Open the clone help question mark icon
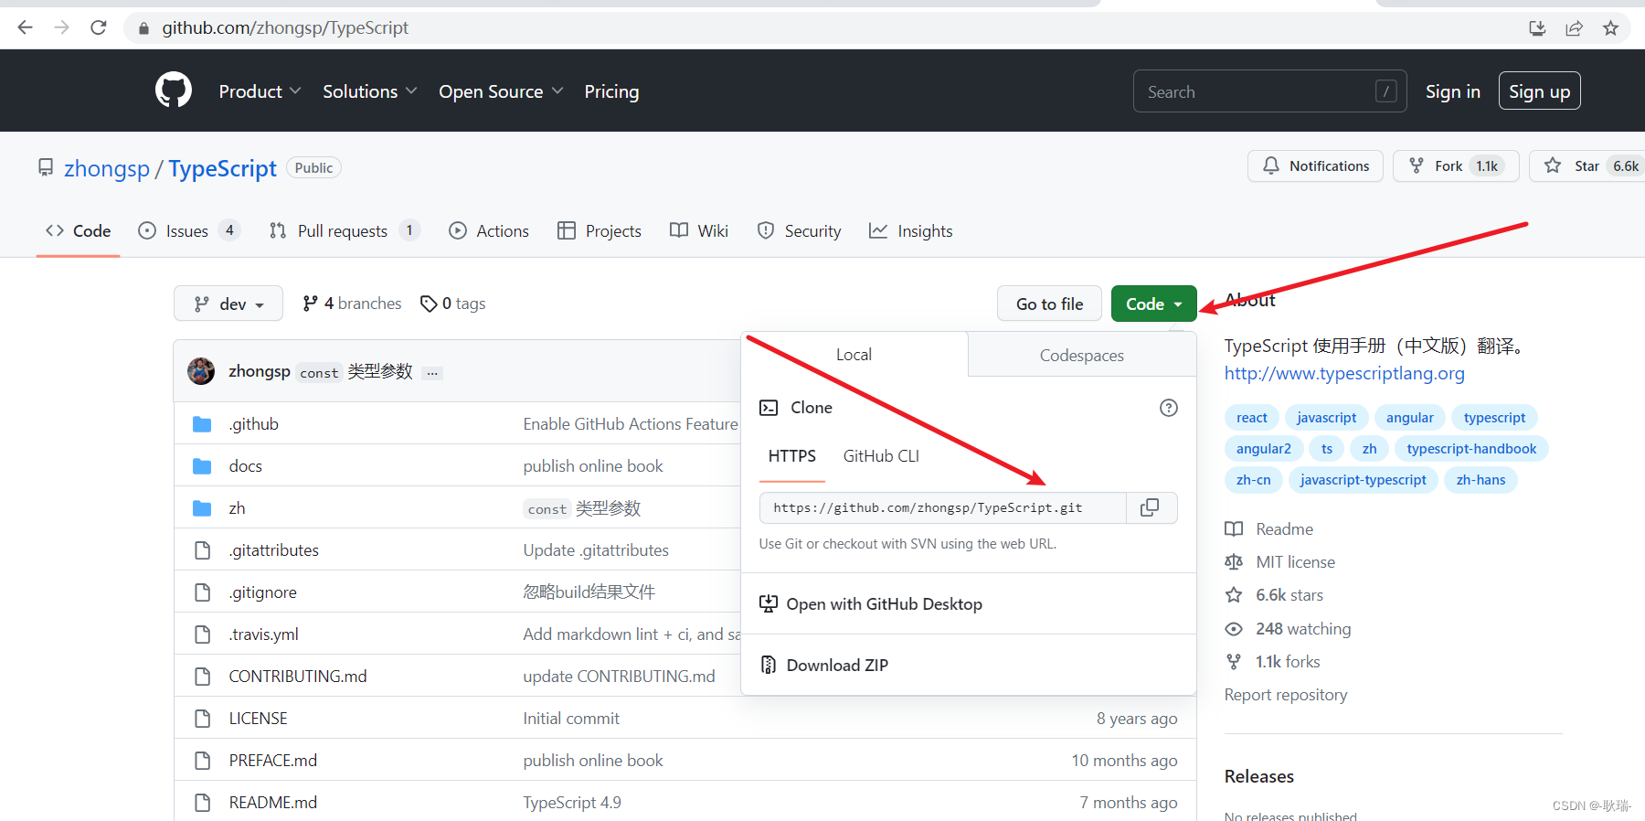Screen dimensions: 1645x821 tap(1169, 408)
